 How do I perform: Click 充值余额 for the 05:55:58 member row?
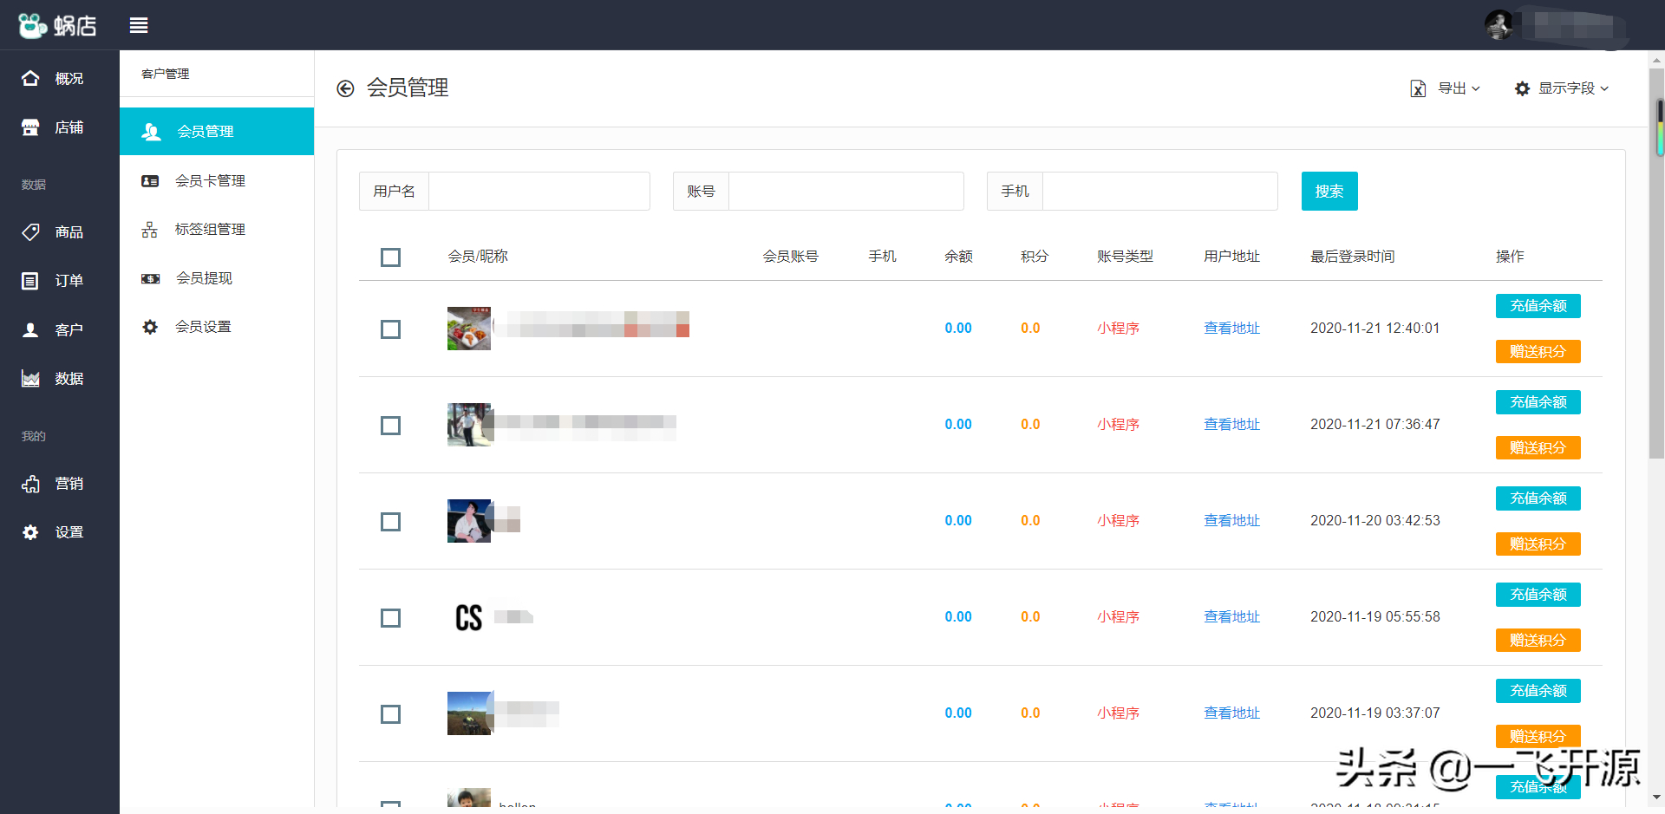tap(1538, 594)
